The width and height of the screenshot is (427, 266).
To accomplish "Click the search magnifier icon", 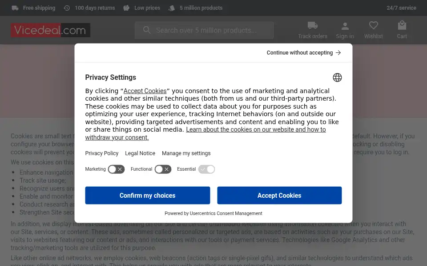I will tap(147, 30).
